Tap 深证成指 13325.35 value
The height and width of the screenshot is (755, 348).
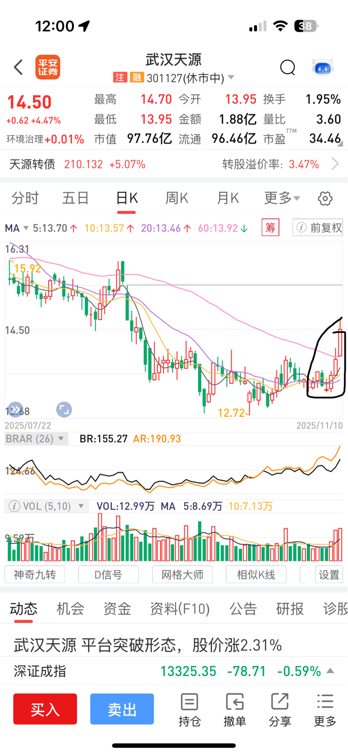click(188, 671)
